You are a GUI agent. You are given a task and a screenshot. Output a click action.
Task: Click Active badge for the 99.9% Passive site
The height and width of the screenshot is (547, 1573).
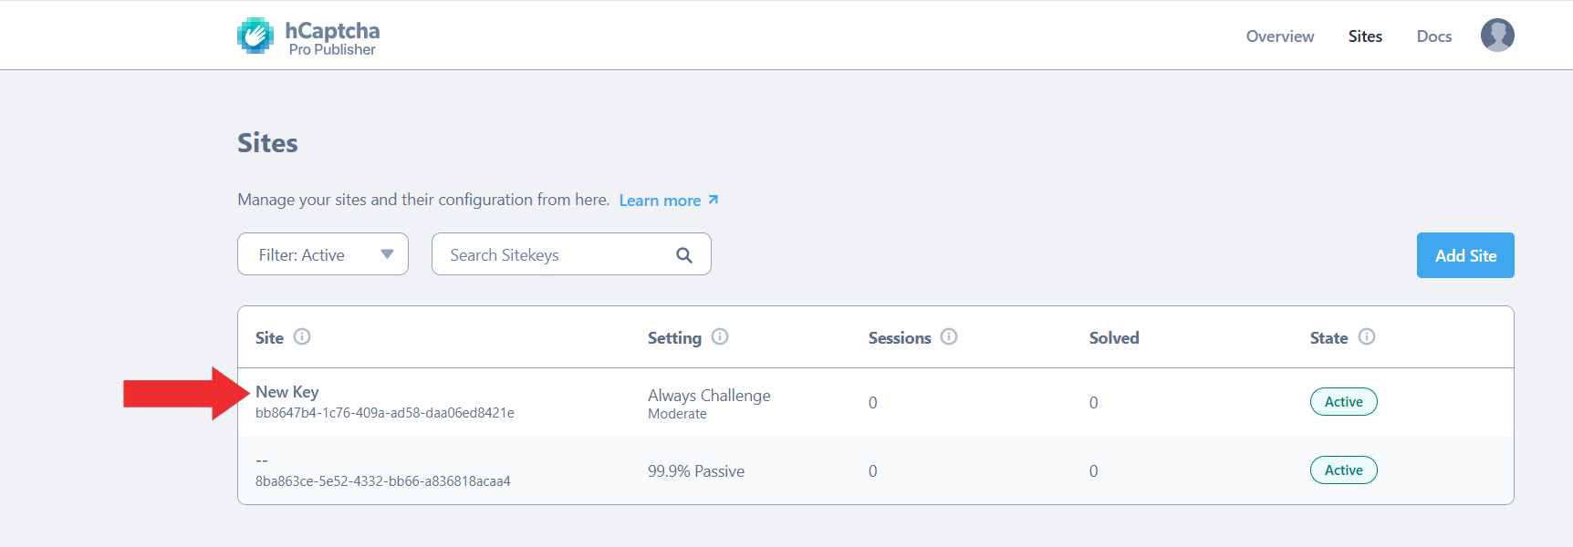1343,470
